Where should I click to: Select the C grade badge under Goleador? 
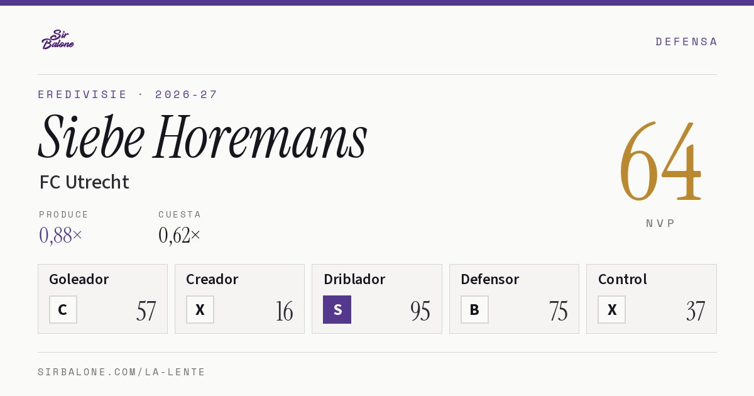coord(63,309)
